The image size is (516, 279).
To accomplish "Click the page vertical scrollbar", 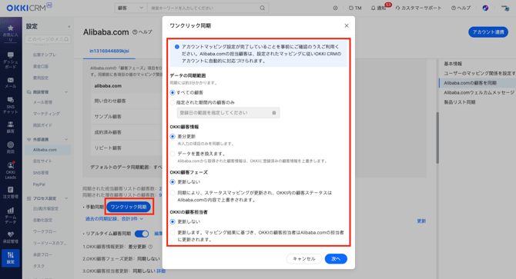I will [437, 138].
